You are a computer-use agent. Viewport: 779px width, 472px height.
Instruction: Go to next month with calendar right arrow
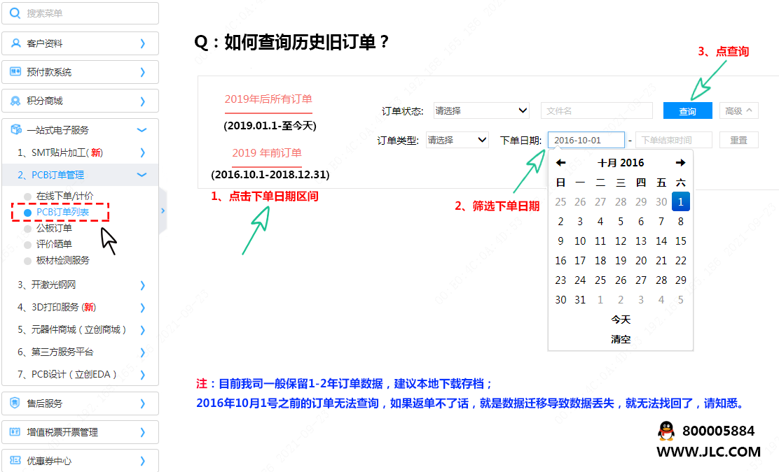pyautogui.click(x=680, y=163)
